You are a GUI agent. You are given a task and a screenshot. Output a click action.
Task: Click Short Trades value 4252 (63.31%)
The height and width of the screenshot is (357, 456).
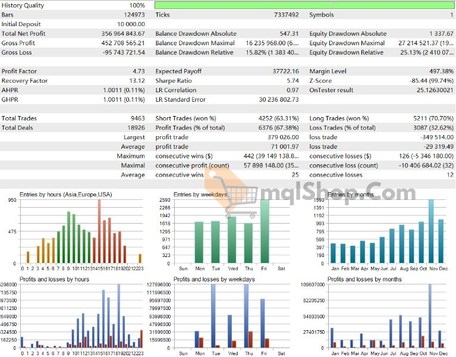click(x=279, y=118)
